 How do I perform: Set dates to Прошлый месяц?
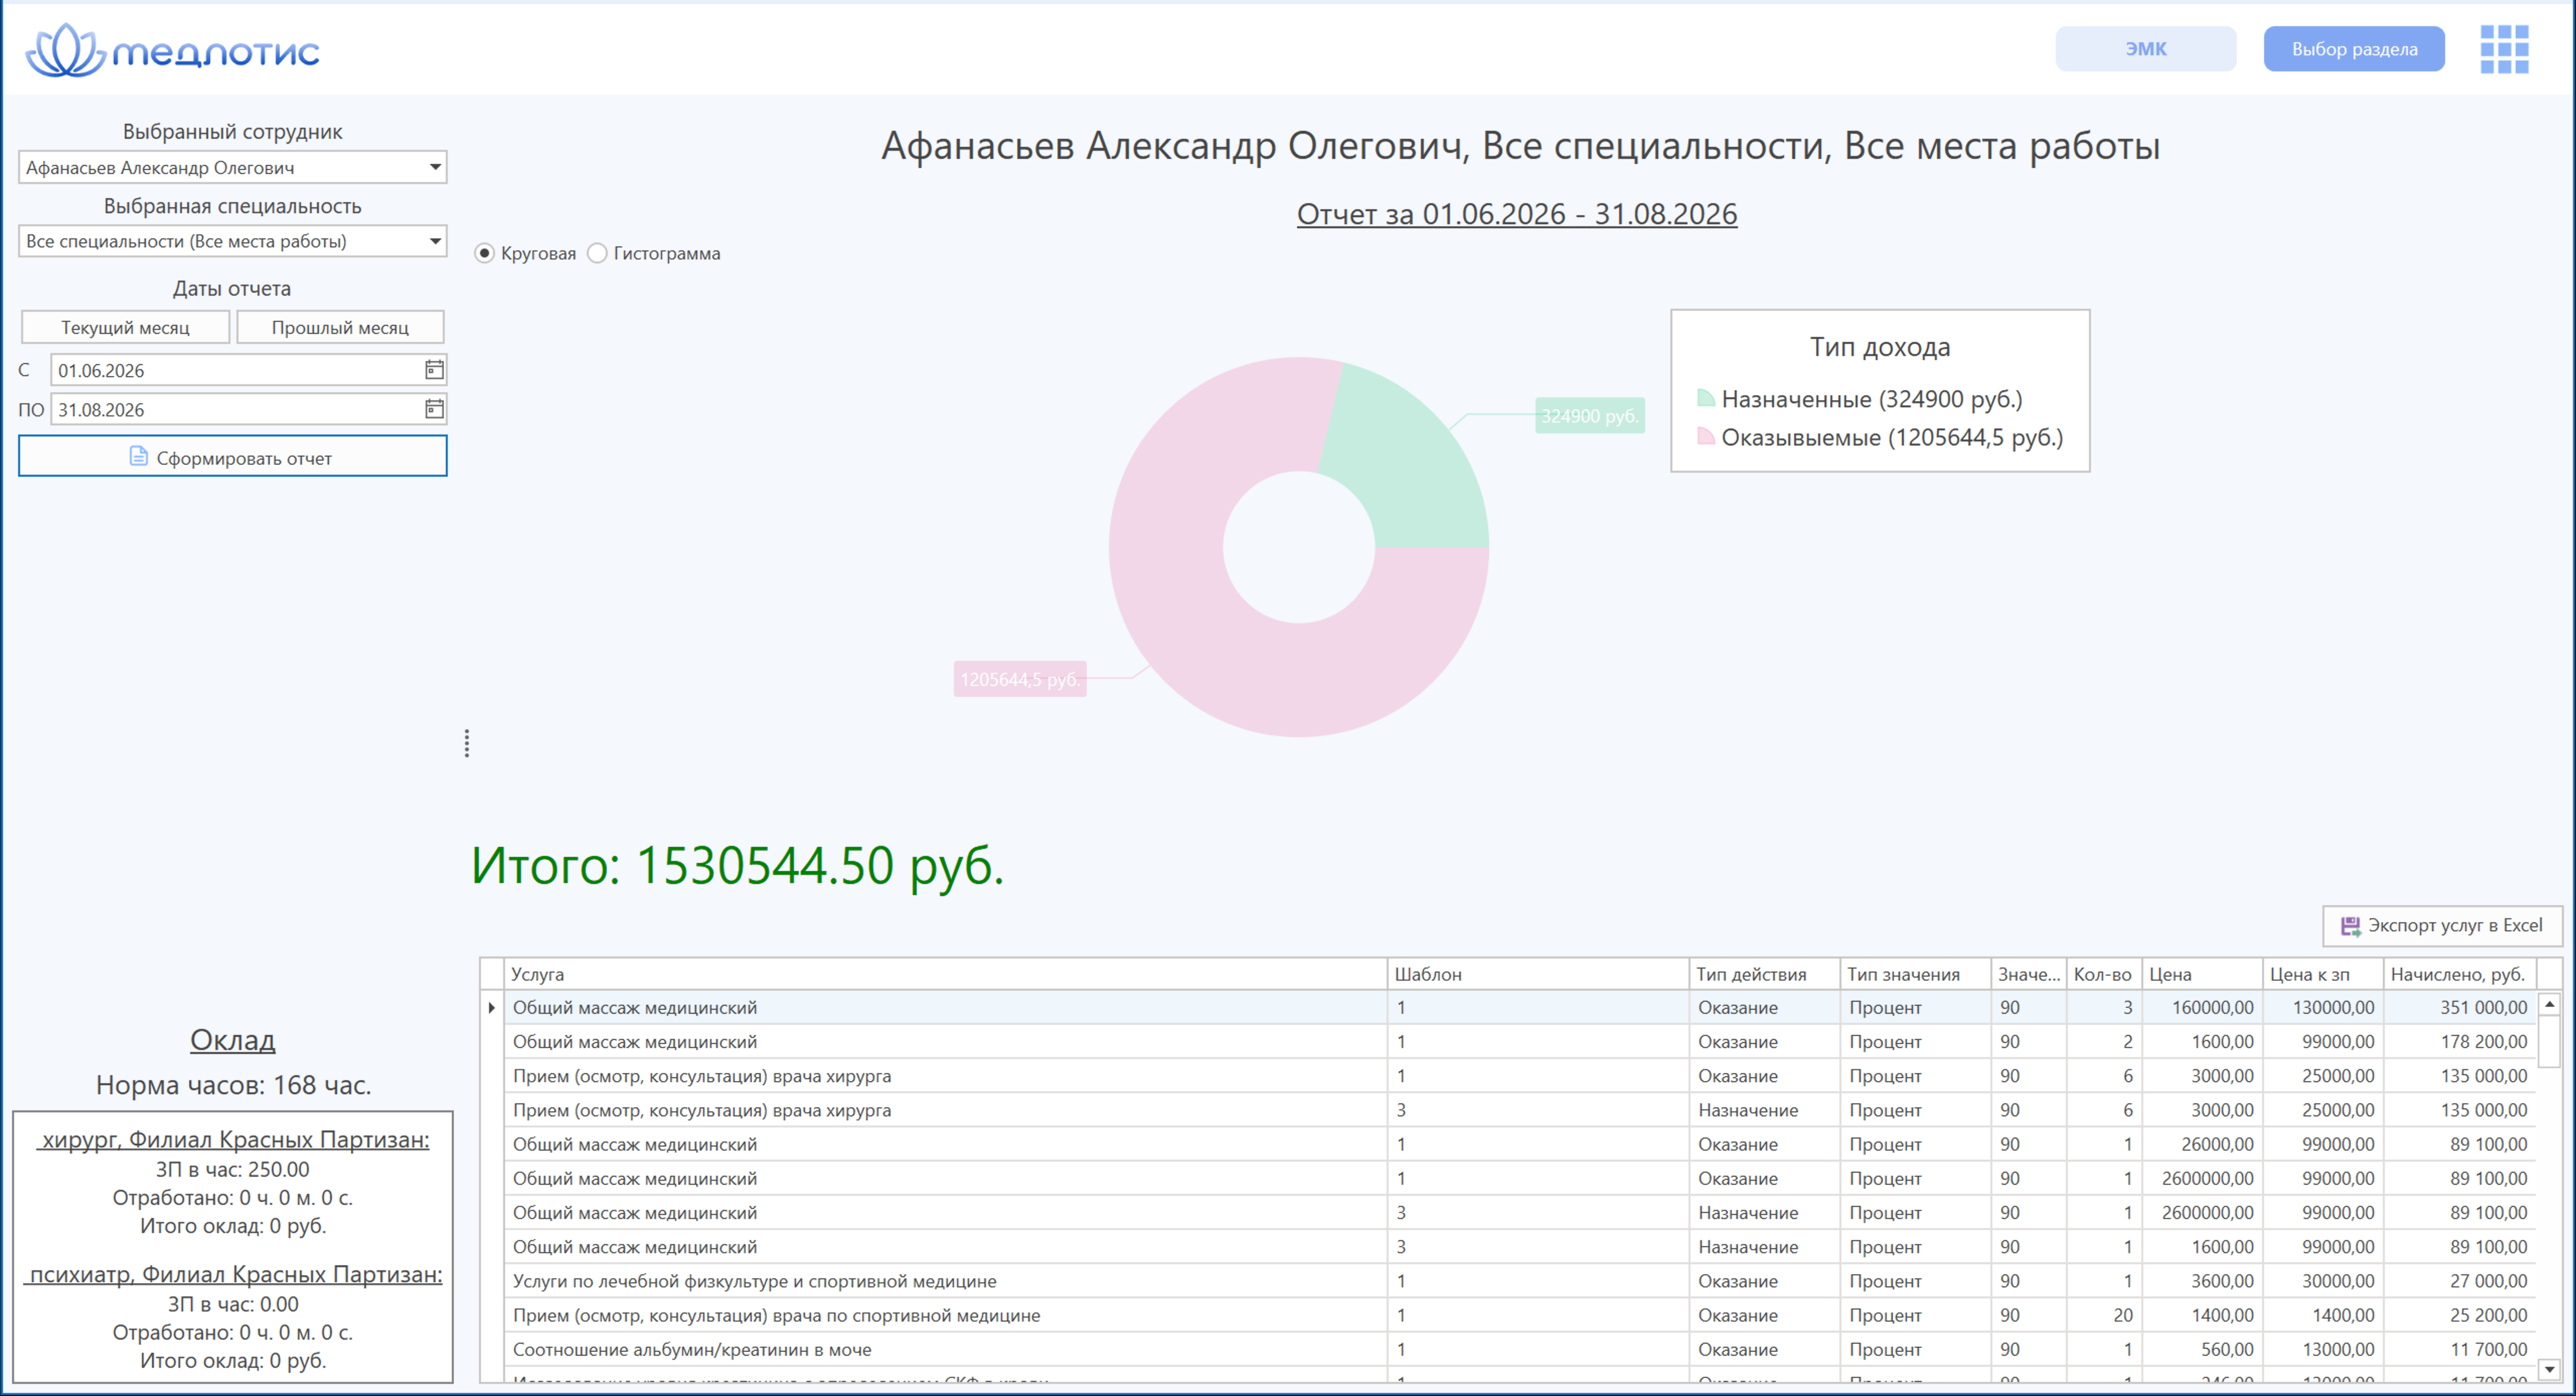pos(340,328)
